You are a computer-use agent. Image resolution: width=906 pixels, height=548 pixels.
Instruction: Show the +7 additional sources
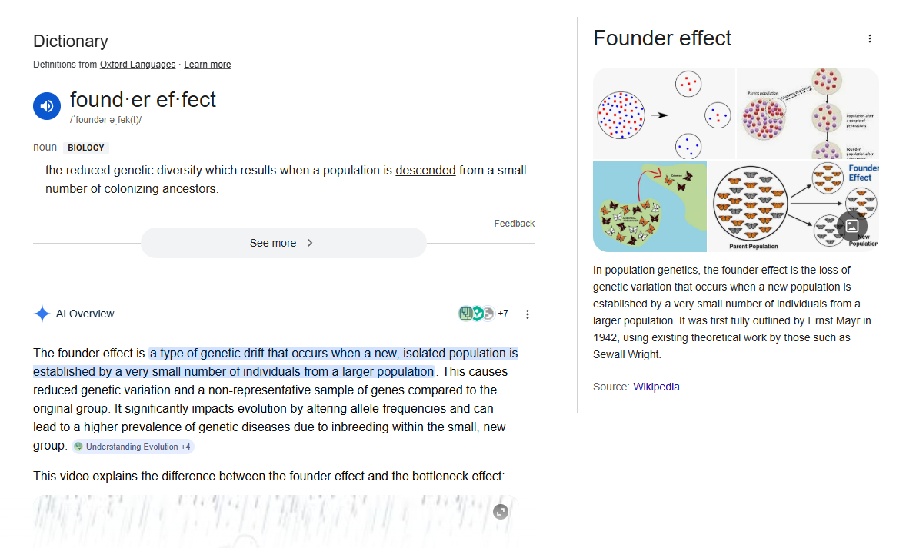click(503, 314)
